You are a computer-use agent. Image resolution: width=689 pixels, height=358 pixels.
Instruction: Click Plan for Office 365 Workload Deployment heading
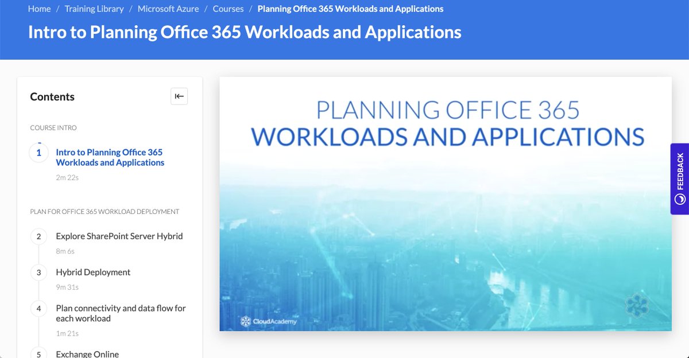(x=104, y=212)
